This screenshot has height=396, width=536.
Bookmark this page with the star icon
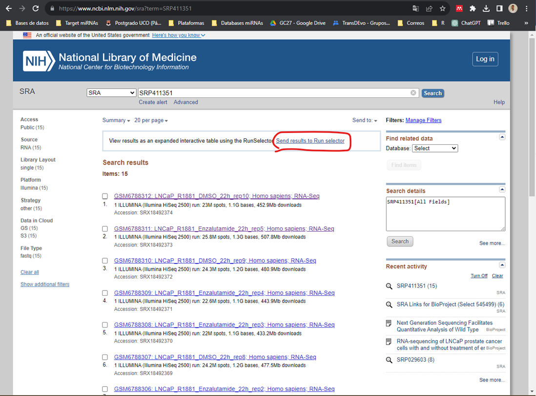tap(442, 8)
